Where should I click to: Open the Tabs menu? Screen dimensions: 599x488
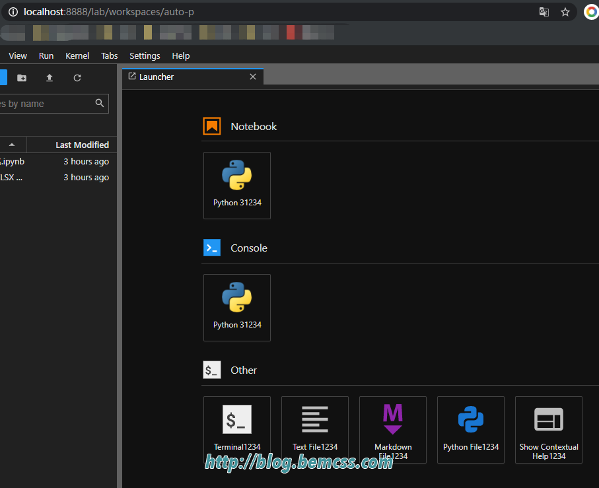point(109,55)
